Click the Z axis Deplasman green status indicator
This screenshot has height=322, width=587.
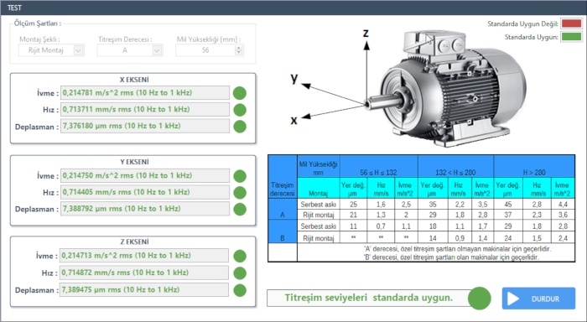(x=240, y=290)
